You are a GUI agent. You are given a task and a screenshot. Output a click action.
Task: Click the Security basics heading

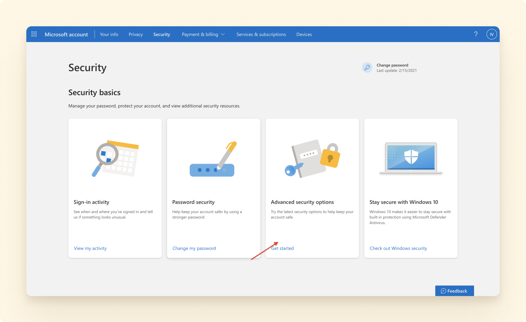pos(94,93)
